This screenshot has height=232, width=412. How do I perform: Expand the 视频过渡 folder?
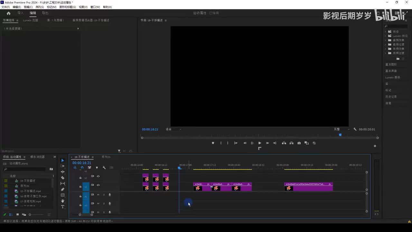click(386, 53)
